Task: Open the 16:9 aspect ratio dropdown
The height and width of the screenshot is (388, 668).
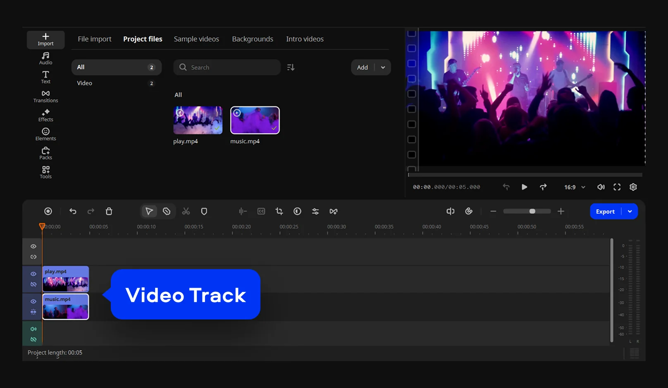Action: point(575,187)
